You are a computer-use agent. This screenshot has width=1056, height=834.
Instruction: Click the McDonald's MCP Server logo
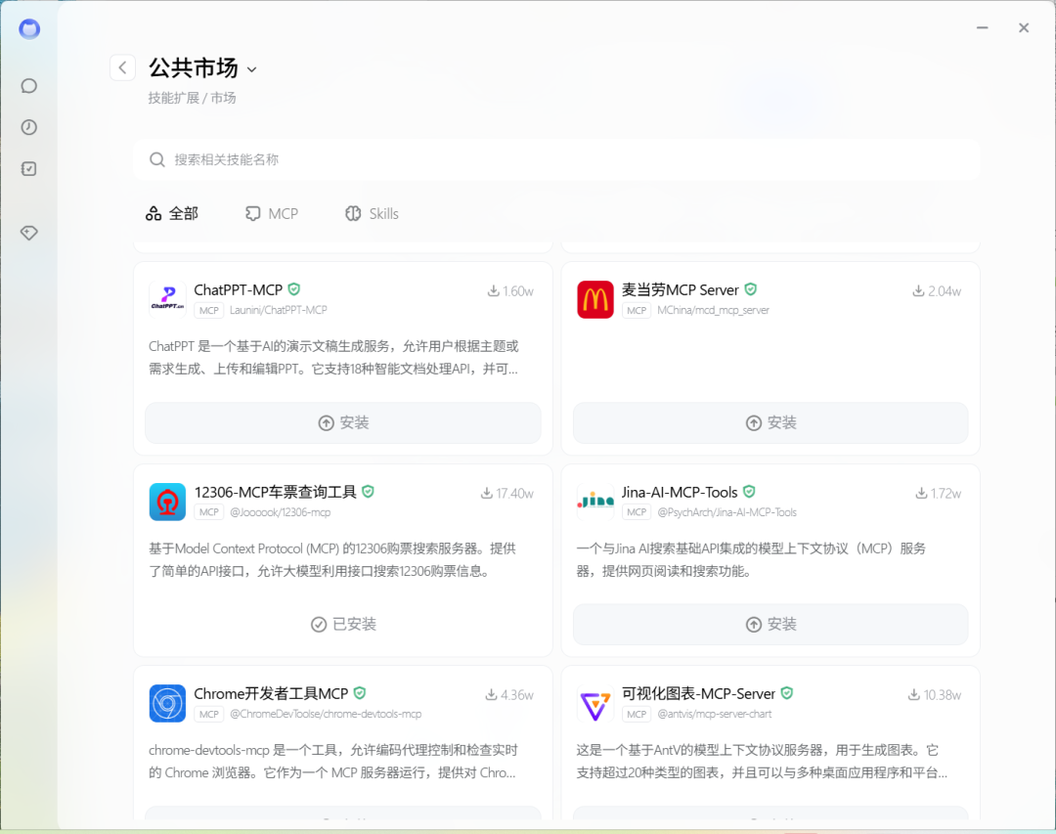tap(594, 299)
